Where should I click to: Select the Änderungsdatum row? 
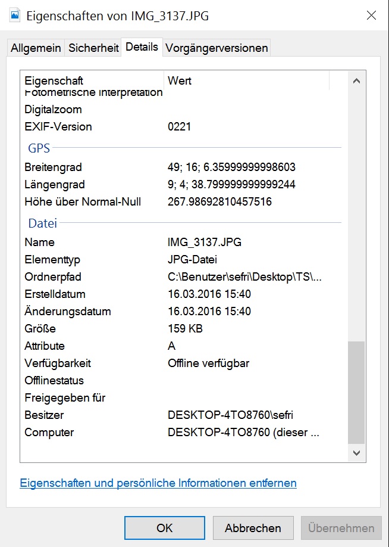[68, 312]
